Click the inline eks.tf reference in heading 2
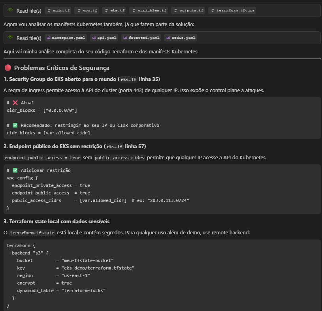This screenshot has width=322, height=311. (114, 147)
